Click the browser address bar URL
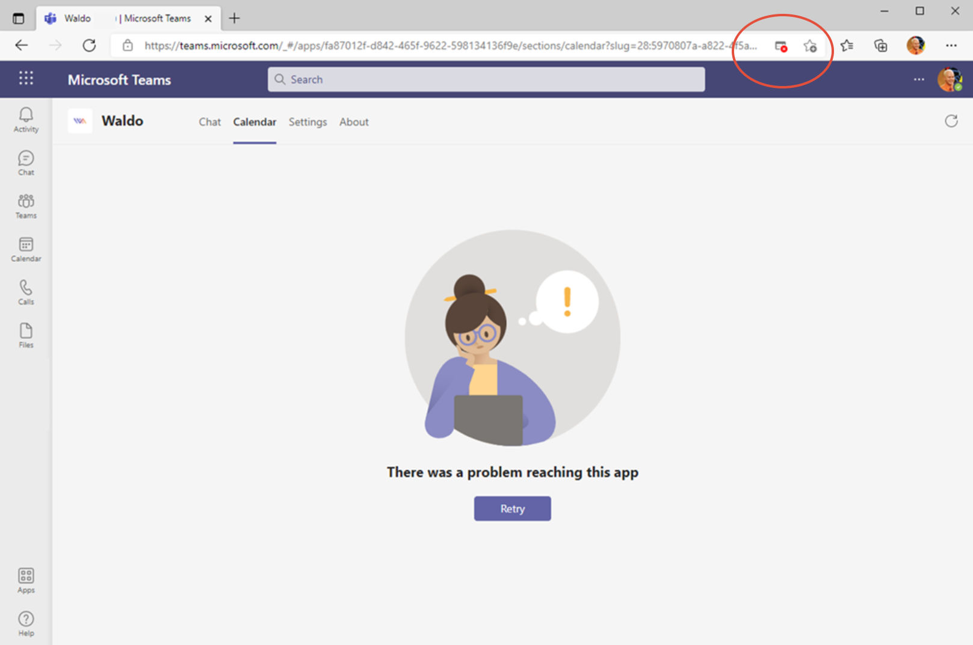 [450, 46]
